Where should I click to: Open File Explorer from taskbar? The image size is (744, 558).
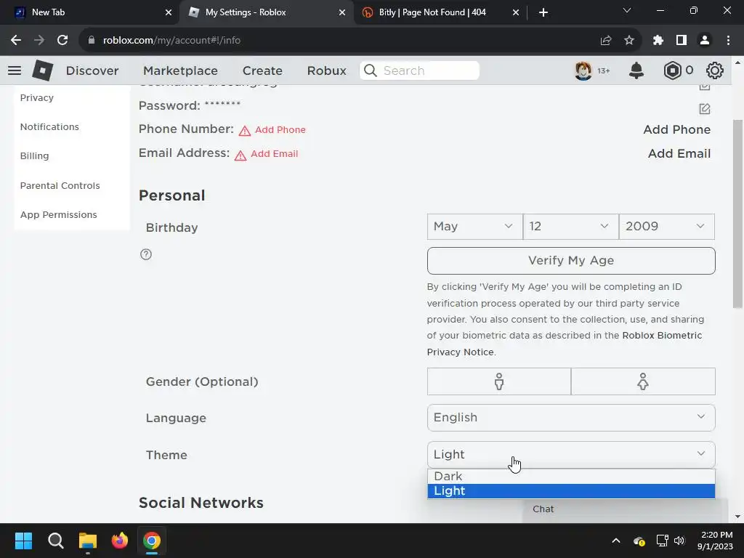click(88, 541)
